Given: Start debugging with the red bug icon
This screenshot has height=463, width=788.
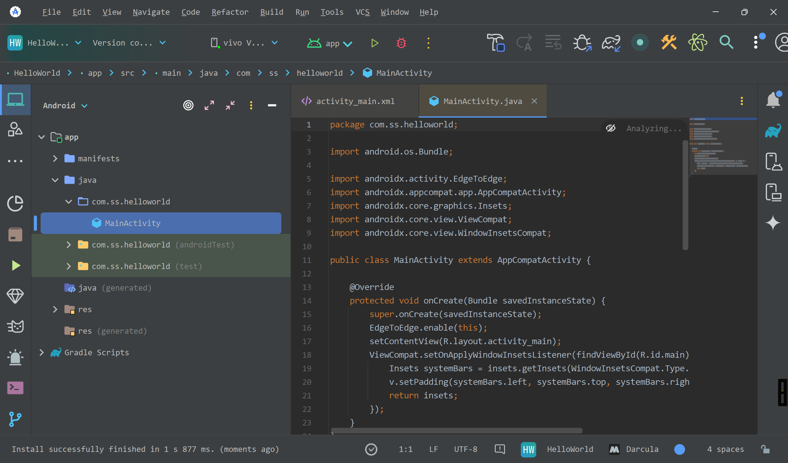Looking at the screenshot, I should point(401,43).
